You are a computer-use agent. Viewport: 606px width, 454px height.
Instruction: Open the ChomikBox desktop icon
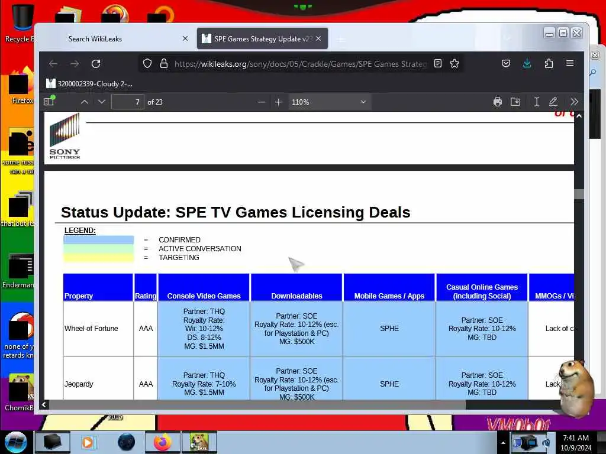coord(18,392)
